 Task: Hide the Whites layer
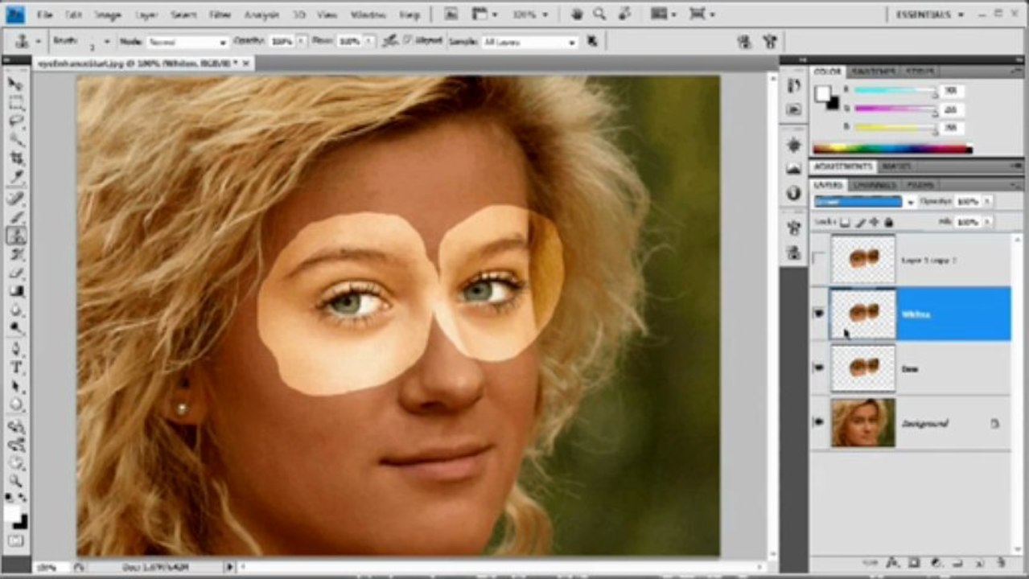click(819, 314)
